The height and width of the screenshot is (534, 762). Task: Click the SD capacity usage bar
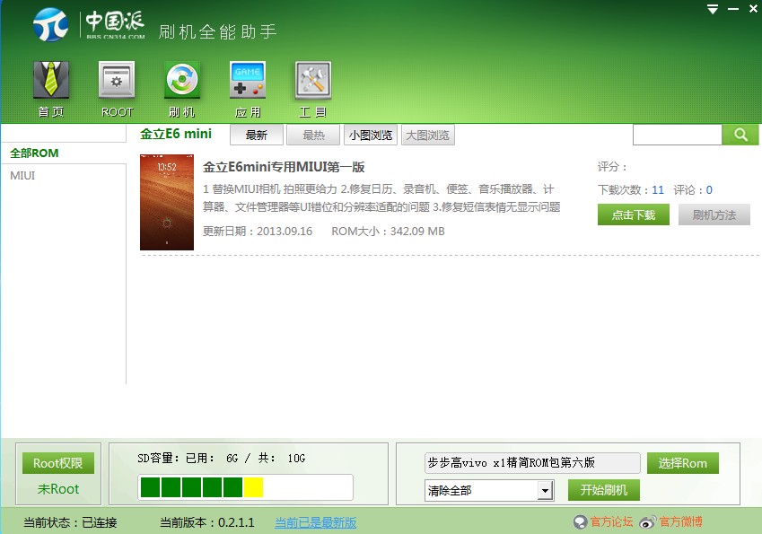pos(245,487)
